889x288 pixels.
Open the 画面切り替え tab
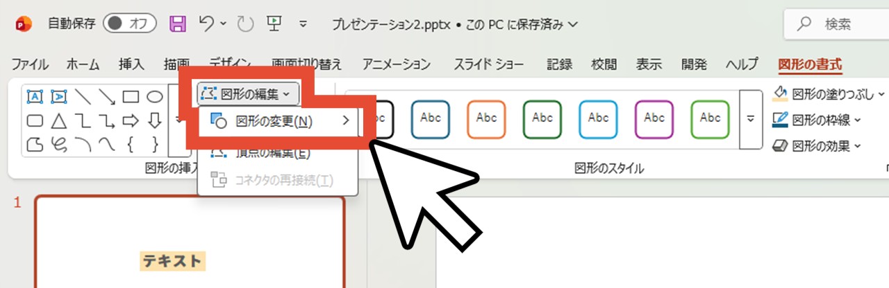[307, 65]
